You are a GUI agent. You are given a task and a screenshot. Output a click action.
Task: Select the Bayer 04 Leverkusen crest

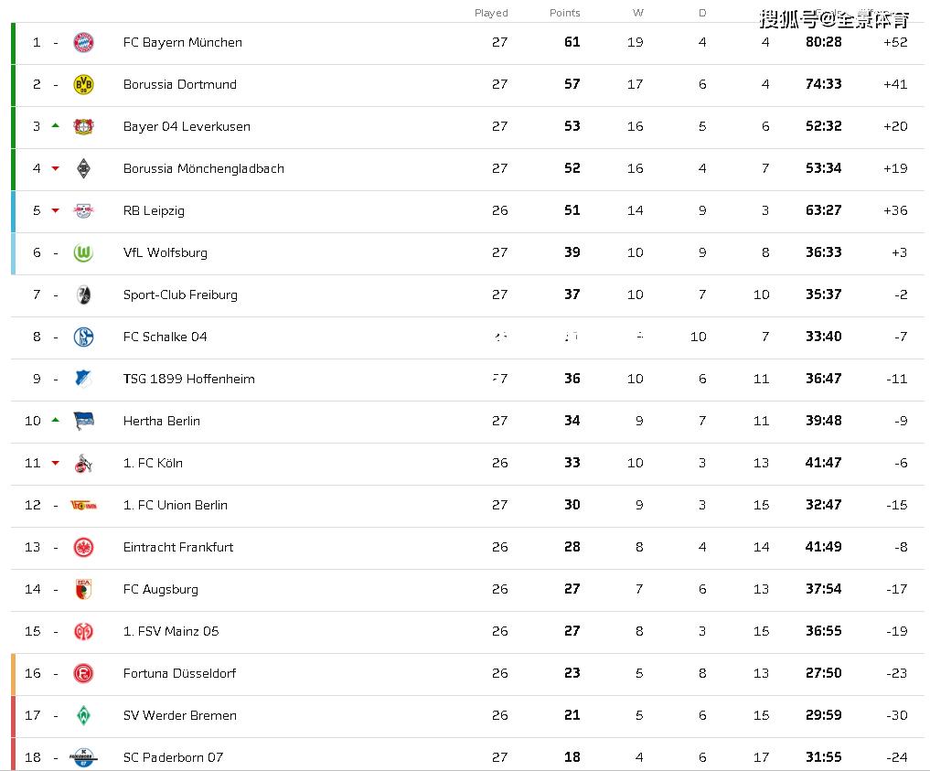83,126
